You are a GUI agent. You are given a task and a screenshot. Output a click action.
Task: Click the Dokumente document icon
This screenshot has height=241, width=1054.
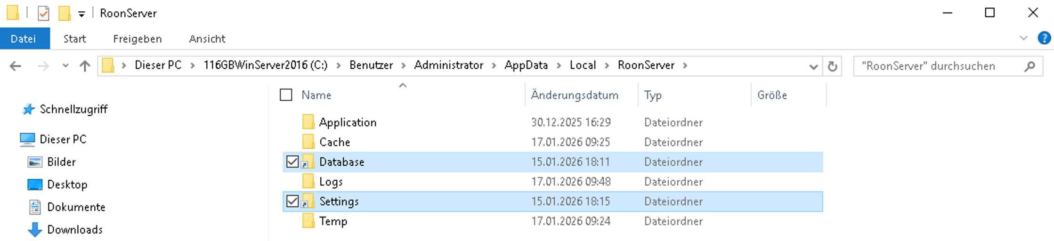click(35, 207)
